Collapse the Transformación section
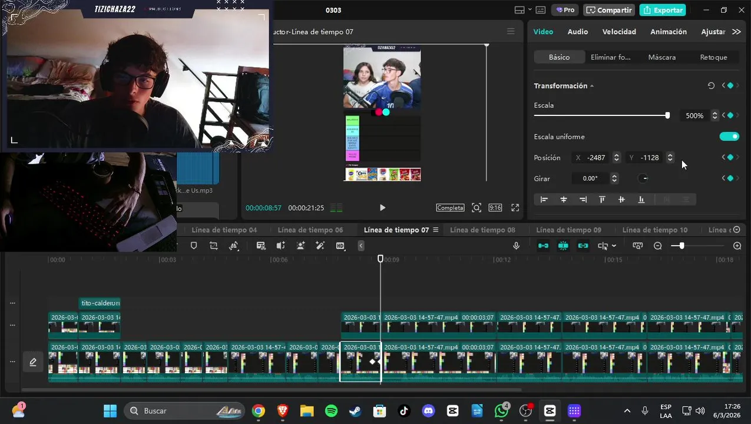Viewport: 751px width, 424px height. tap(592, 86)
